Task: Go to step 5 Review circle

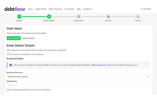Action: tap(138, 17)
